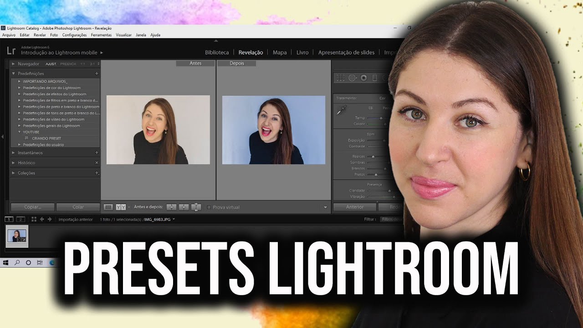Hide top module panel arrow
Viewport: 583px width, 328px height.
click(216, 41)
